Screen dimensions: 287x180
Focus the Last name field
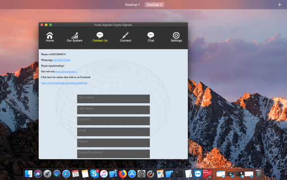[x=113, y=110]
